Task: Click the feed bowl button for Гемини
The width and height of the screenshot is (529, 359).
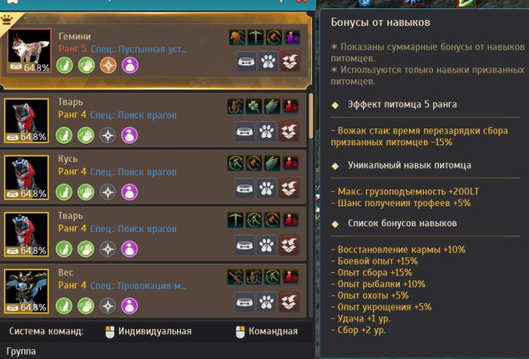Action: pos(247,62)
